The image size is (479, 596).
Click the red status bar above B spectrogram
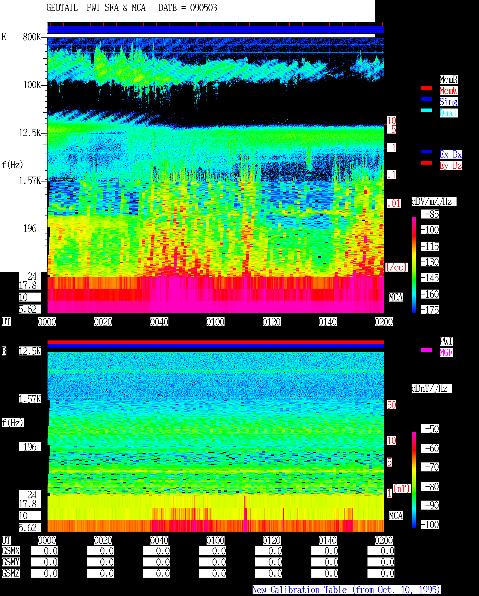click(216, 342)
